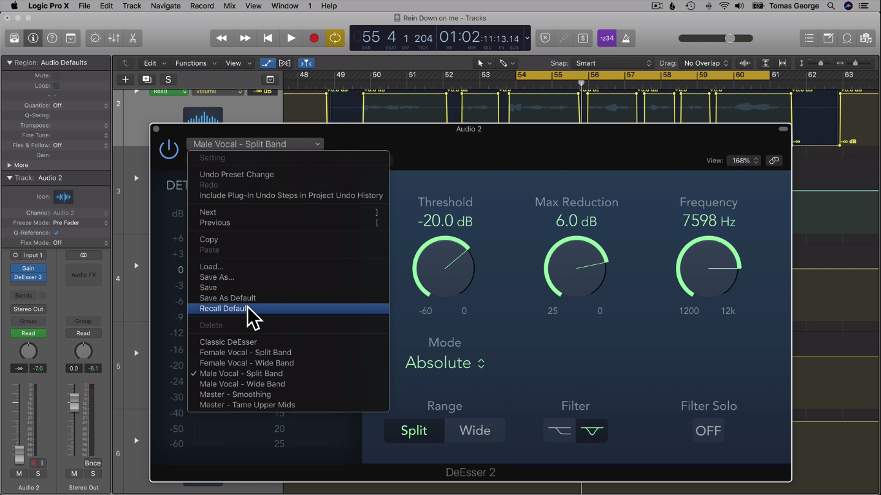Screen dimensions: 881x495
Task: Open the pencil tool menu
Action: [x=507, y=63]
